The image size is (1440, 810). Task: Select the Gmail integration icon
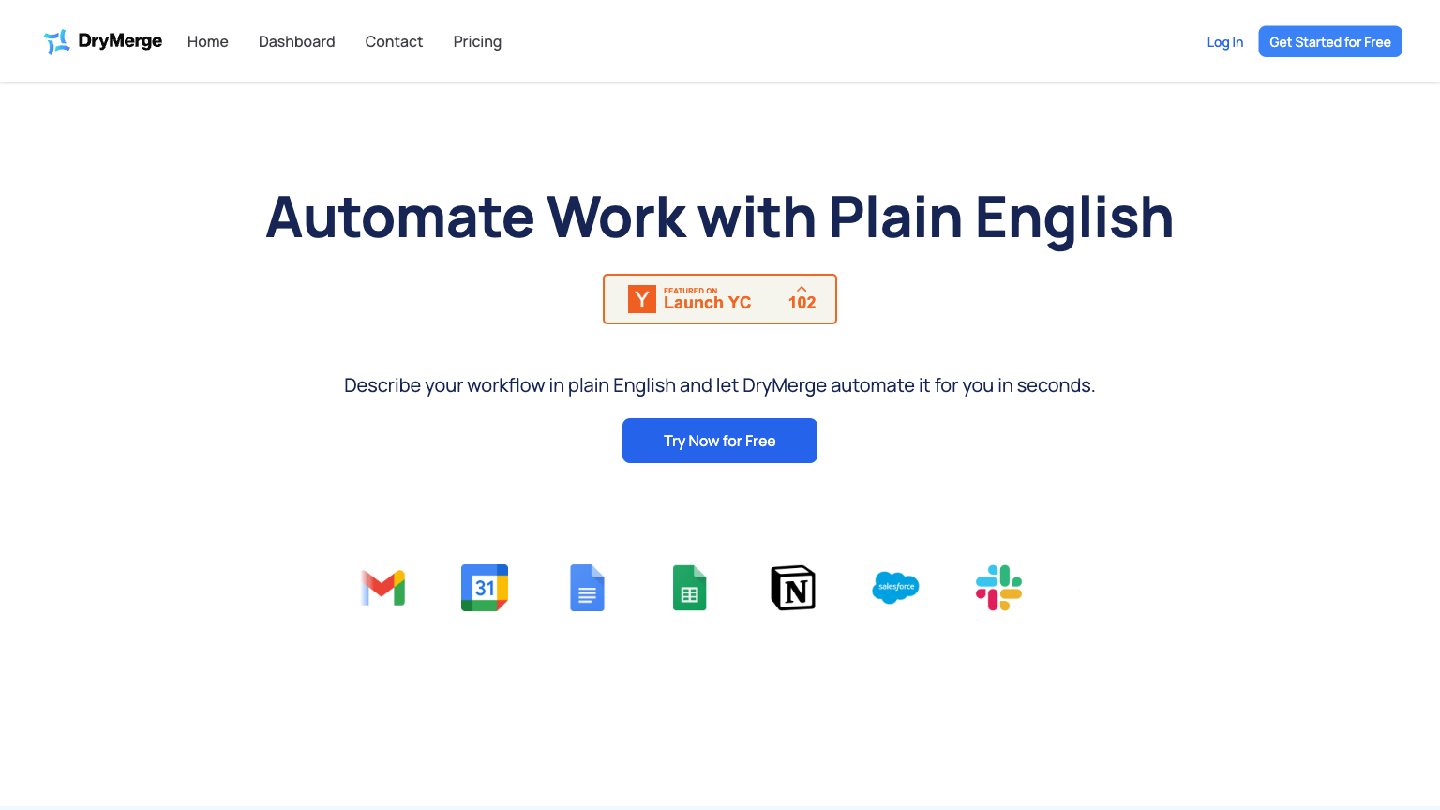[382, 588]
